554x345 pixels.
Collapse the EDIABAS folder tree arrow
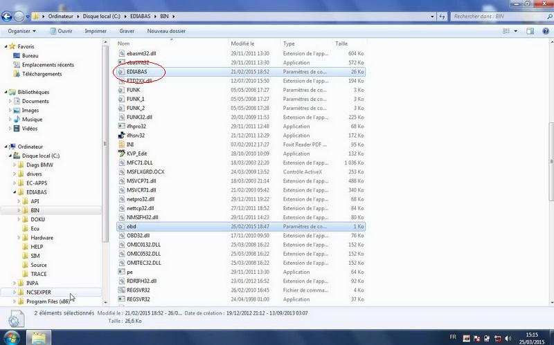click(x=15, y=192)
